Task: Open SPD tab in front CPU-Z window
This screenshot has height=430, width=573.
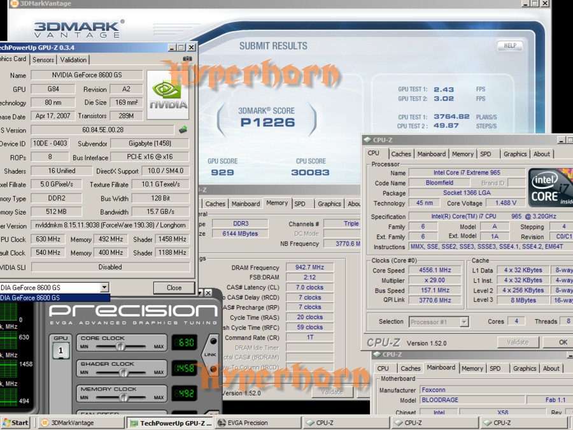Action: [486, 154]
